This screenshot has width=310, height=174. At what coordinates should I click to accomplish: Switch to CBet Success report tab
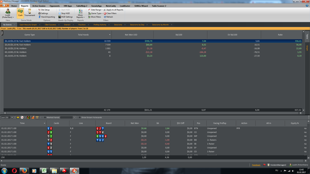point(50,25)
